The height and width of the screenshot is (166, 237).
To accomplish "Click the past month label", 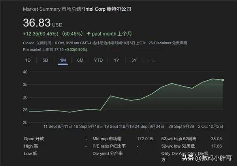I will [x=112, y=34].
